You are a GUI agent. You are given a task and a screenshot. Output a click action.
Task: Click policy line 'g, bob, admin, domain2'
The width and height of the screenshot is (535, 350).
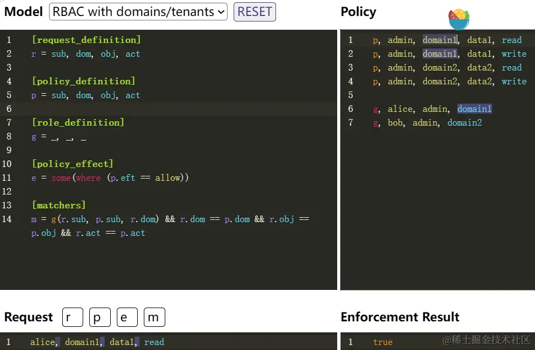click(428, 123)
